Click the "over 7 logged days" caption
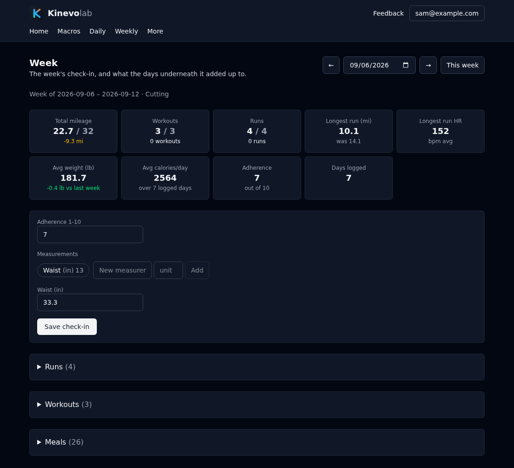This screenshot has width=514, height=468. [x=165, y=188]
